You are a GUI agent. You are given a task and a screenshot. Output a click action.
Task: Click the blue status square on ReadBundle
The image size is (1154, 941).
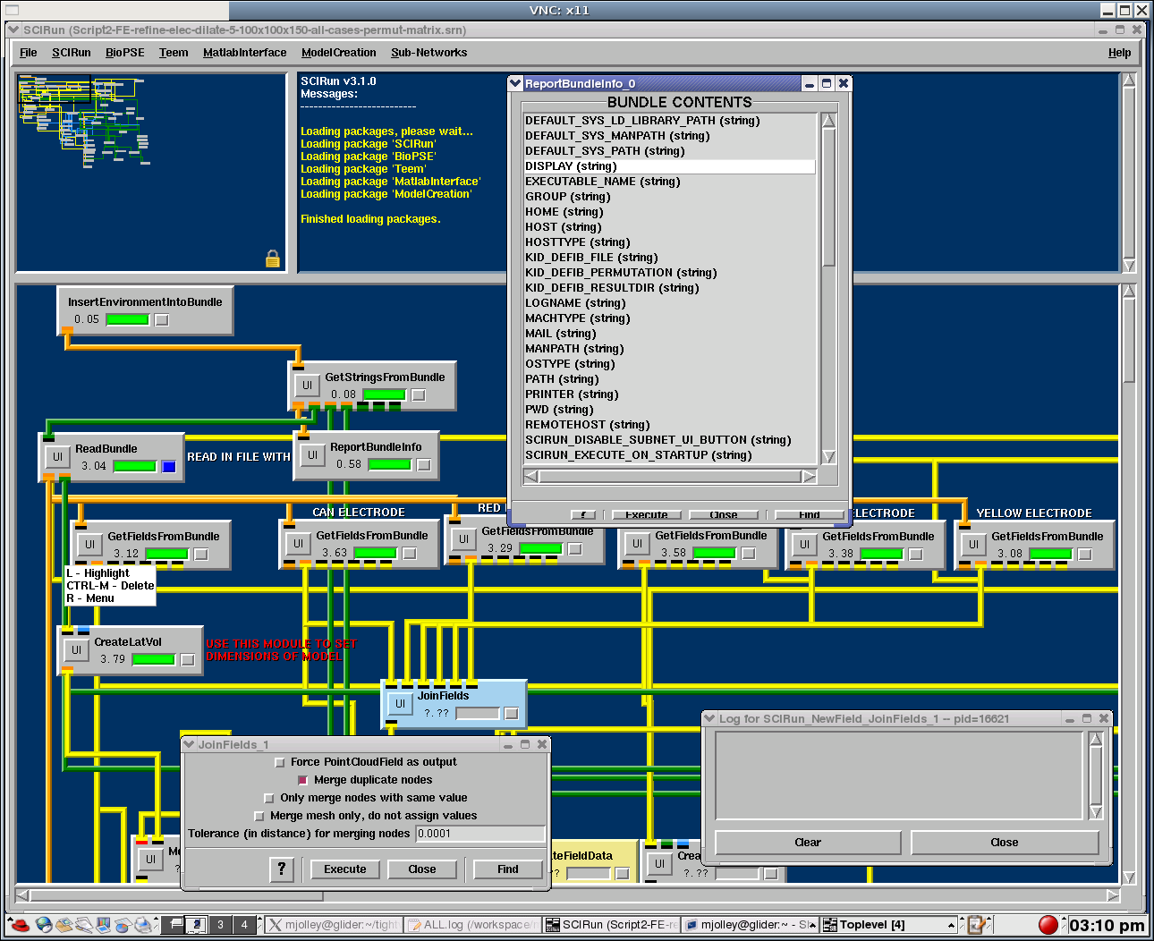click(x=169, y=466)
